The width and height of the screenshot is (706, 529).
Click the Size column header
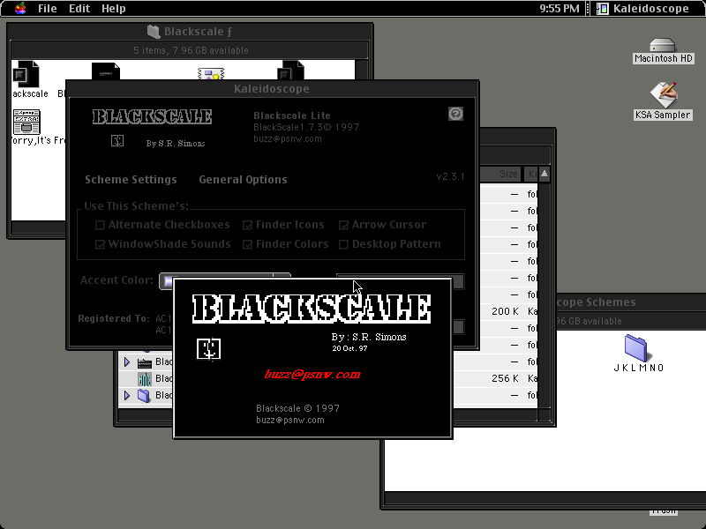(500, 174)
